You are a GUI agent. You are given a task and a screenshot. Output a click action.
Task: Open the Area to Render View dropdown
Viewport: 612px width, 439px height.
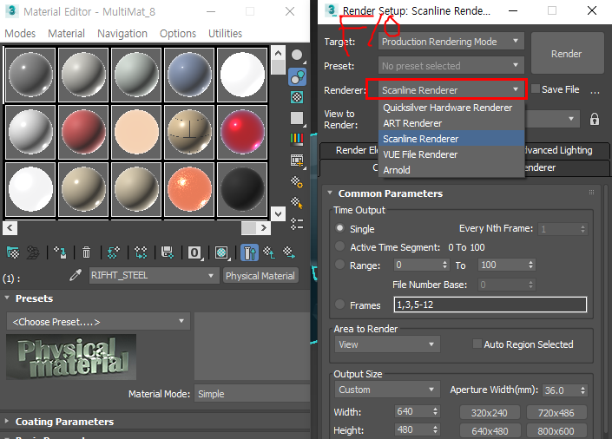point(387,344)
